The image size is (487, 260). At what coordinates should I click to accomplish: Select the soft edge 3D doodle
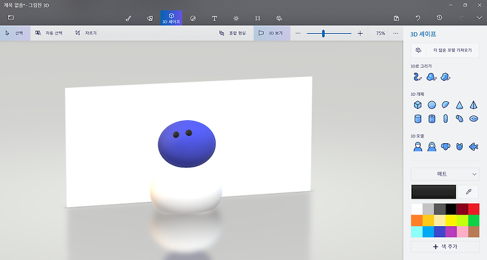pos(432,76)
